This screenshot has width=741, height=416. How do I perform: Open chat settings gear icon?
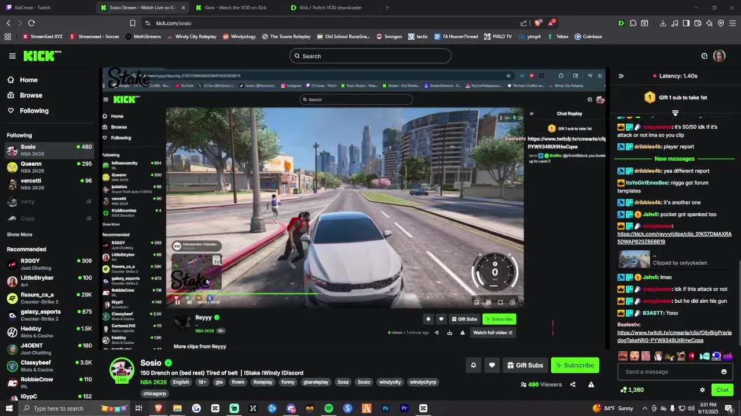tap(702, 390)
